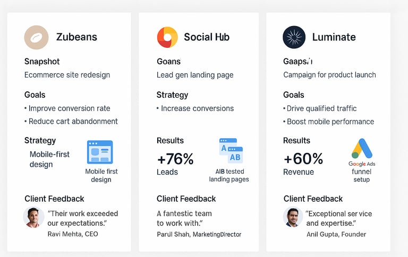The image size is (408, 257).
Task: Click the Campaign for product launch text
Action: pyautogui.click(x=329, y=75)
